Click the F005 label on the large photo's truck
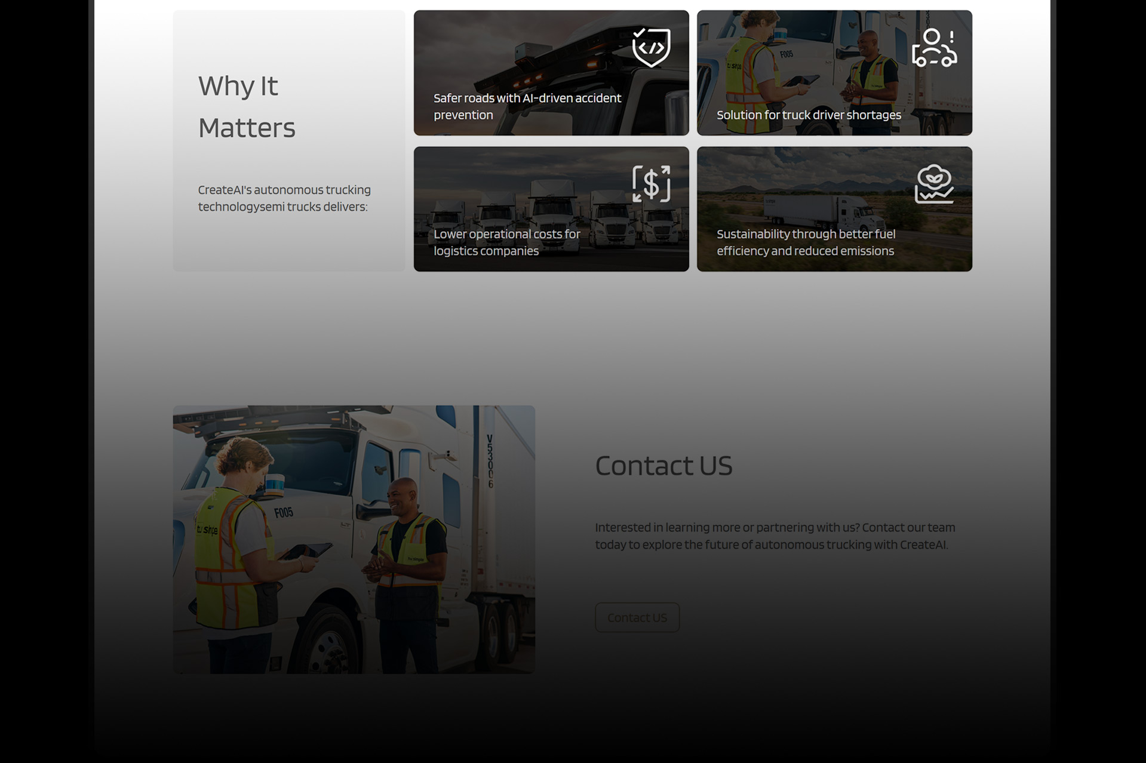1146x763 pixels. coord(283,512)
